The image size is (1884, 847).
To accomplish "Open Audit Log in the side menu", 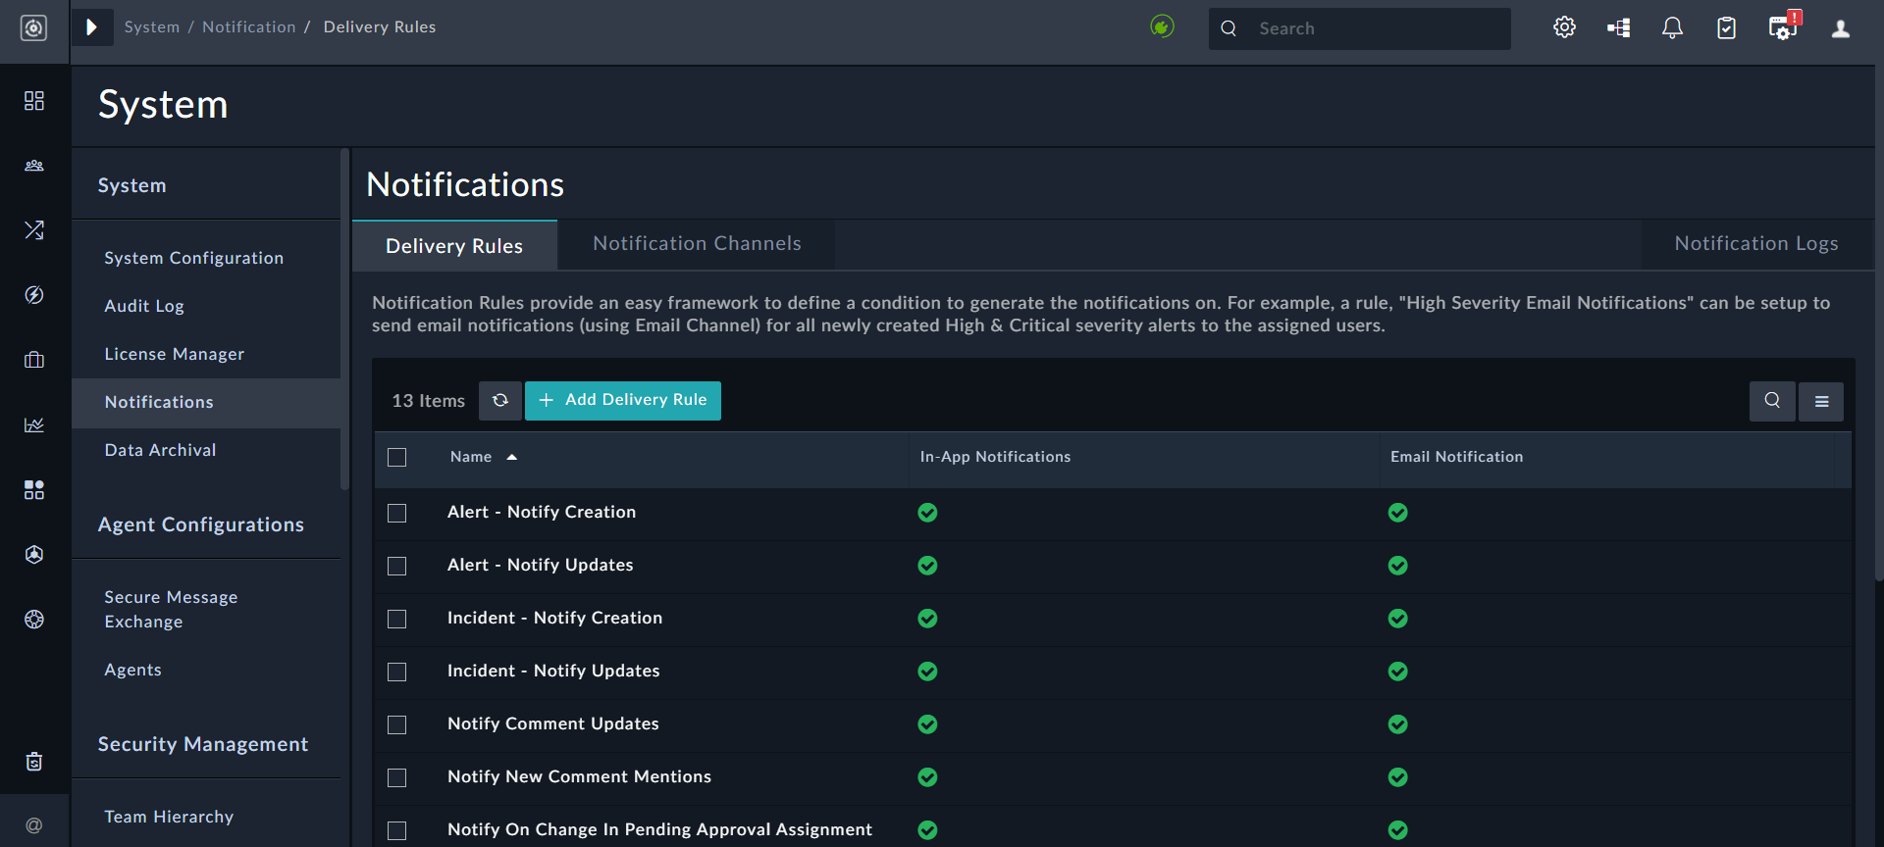I will [x=144, y=306].
